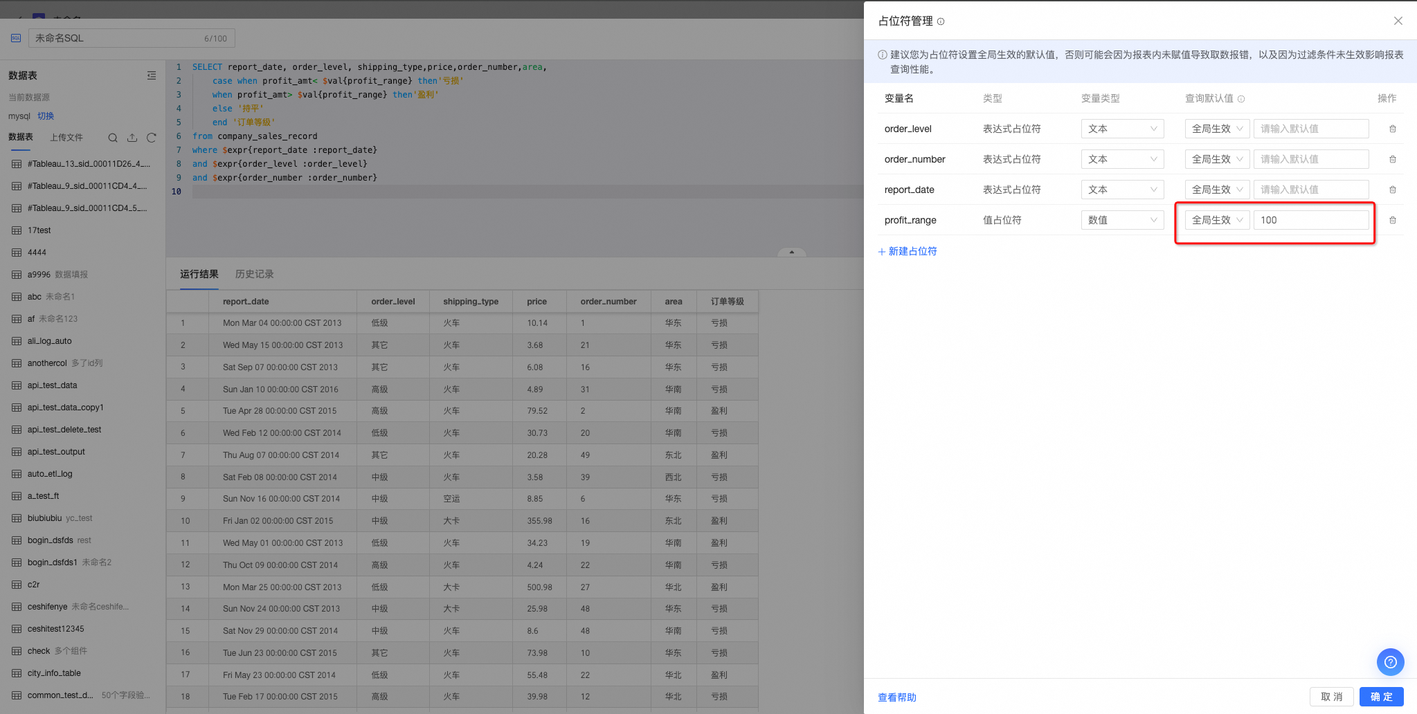Click the table icon for city_info_table

point(17,673)
